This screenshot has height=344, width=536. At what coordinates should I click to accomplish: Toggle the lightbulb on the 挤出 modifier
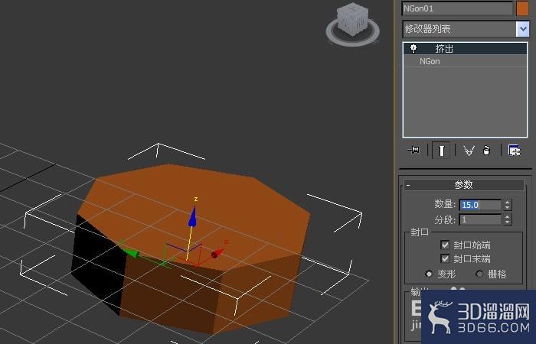point(413,48)
